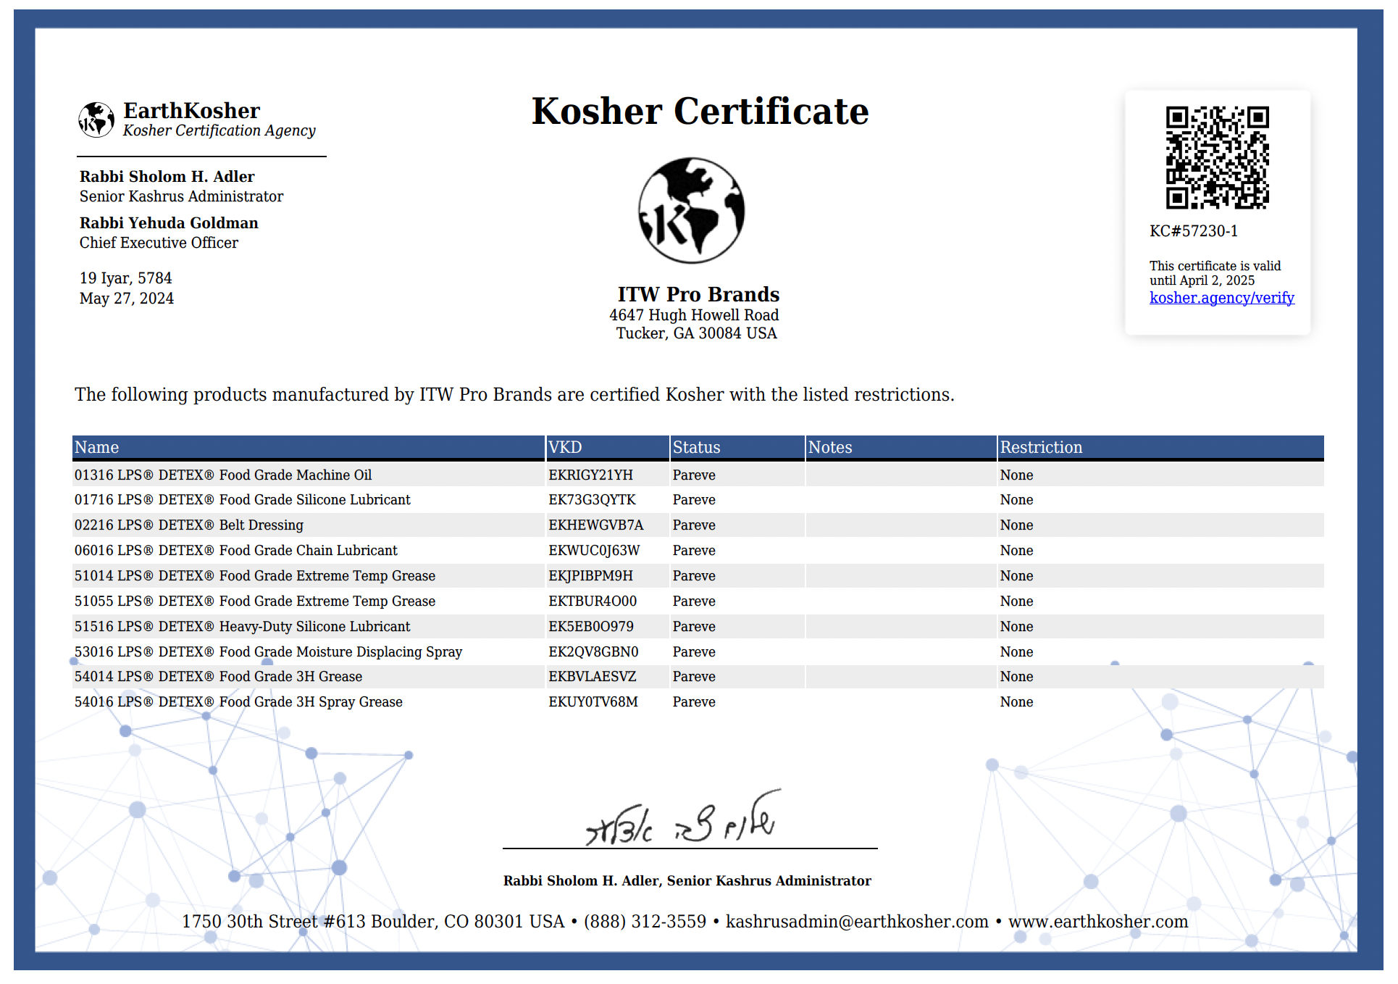Open the kosher.agency/verify link
The height and width of the screenshot is (984, 1398).
(x=1221, y=298)
